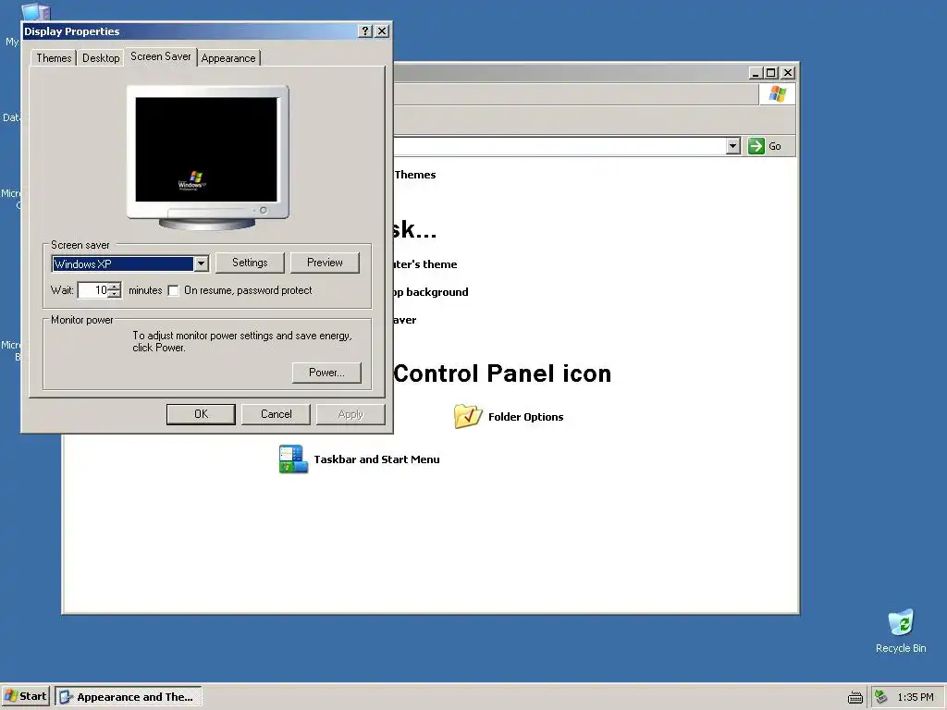Close the Display Properties dialog
The image size is (947, 710).
click(x=382, y=31)
